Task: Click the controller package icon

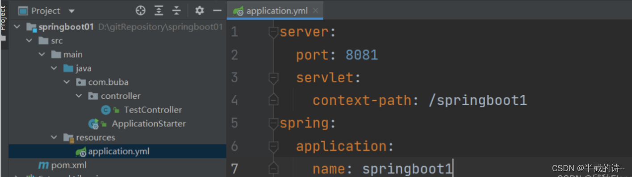Action: click(x=93, y=96)
